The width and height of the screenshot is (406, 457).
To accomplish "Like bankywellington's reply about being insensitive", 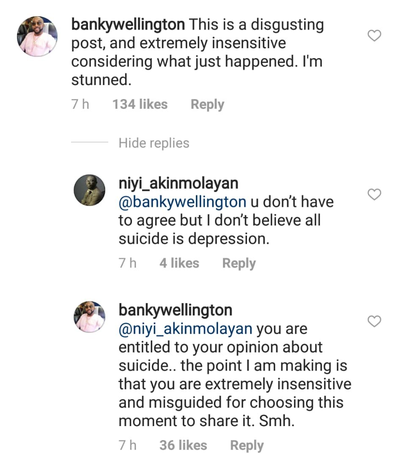I will point(375,322).
